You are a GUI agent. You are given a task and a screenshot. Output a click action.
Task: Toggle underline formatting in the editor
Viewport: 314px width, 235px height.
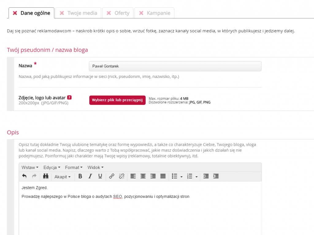100,176
